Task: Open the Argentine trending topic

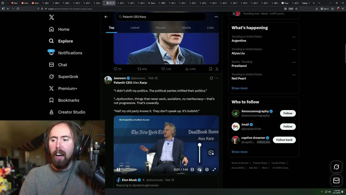Action: pos(239,41)
